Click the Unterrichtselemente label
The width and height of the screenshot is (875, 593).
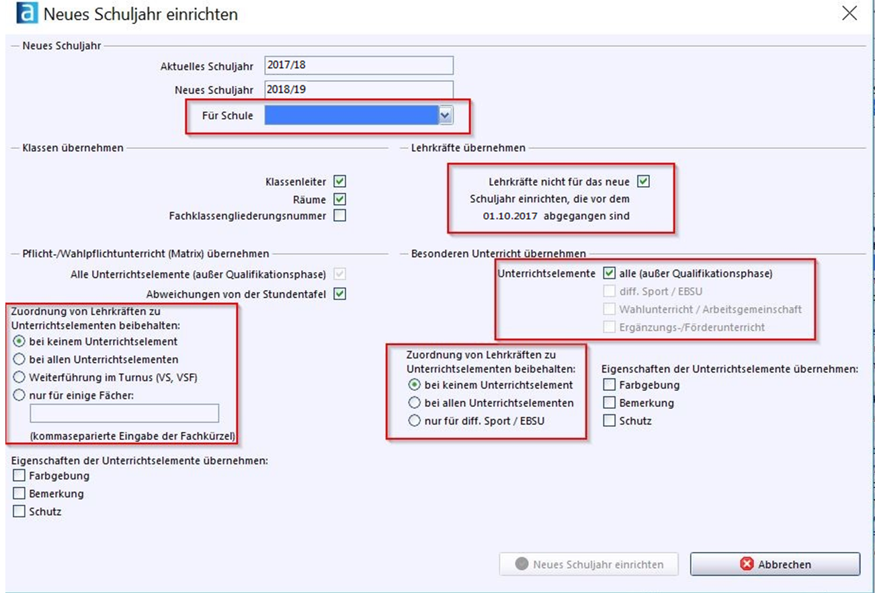tap(546, 273)
